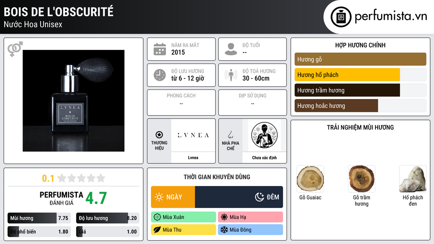Open the Lvnea brand logo image
The height and width of the screenshot is (244, 434).
(x=193, y=135)
